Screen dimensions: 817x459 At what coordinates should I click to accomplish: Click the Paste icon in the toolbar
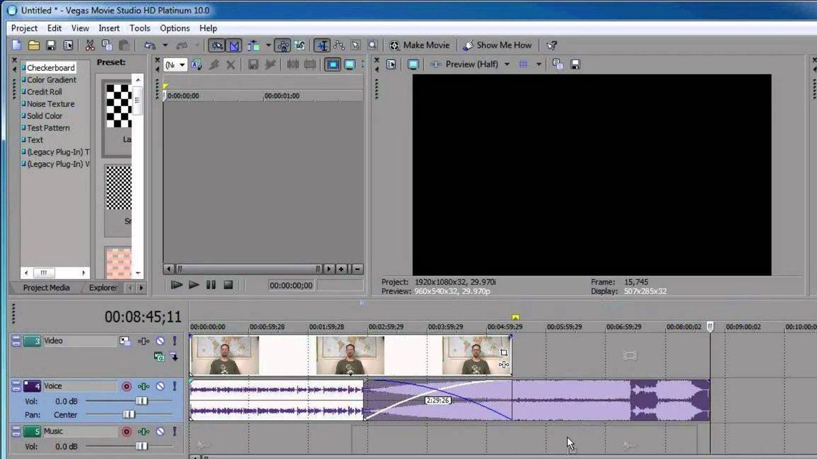(125, 45)
